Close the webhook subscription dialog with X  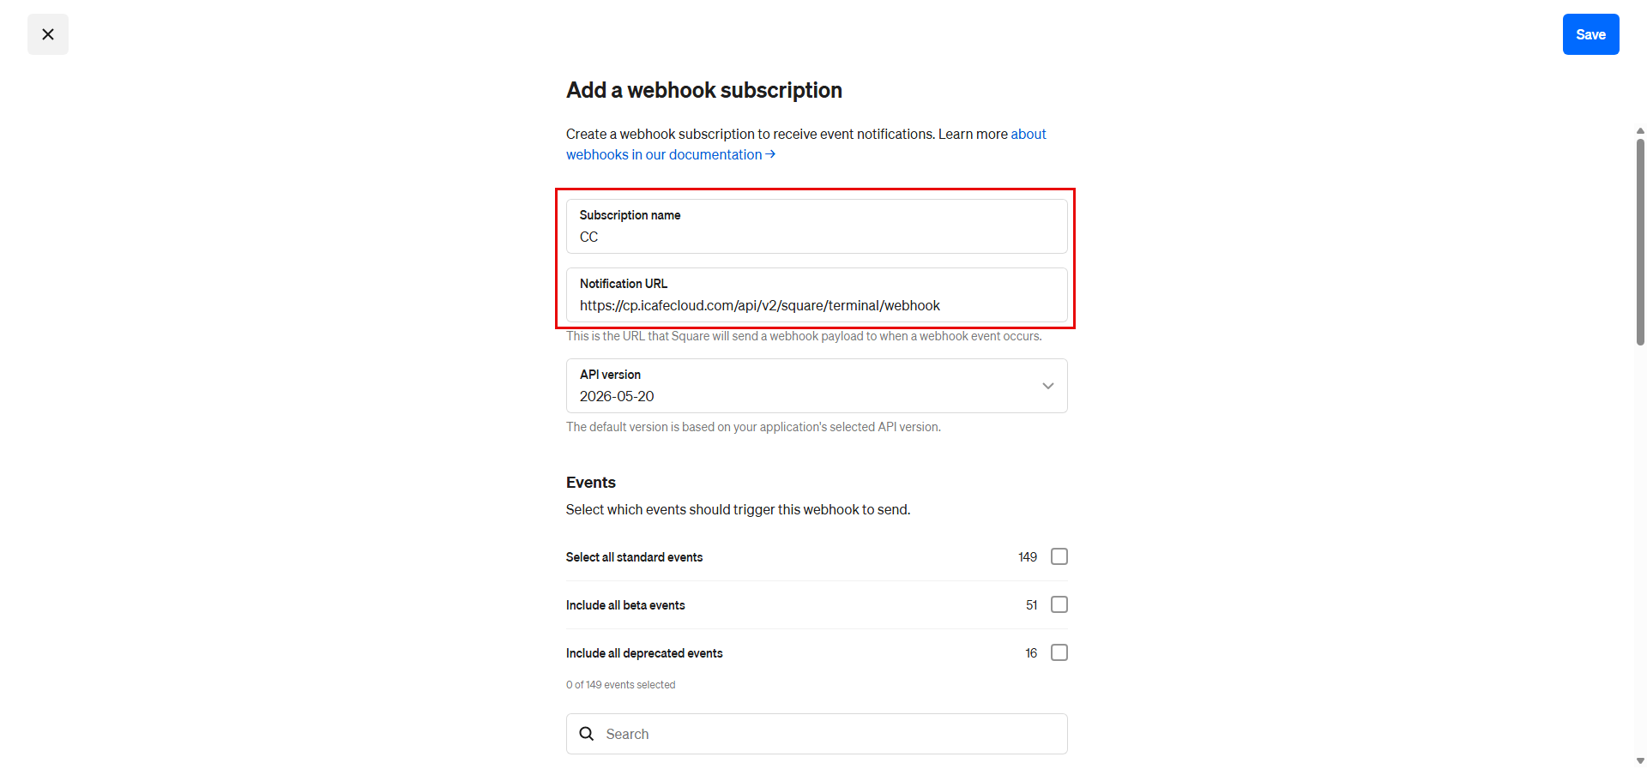point(48,34)
